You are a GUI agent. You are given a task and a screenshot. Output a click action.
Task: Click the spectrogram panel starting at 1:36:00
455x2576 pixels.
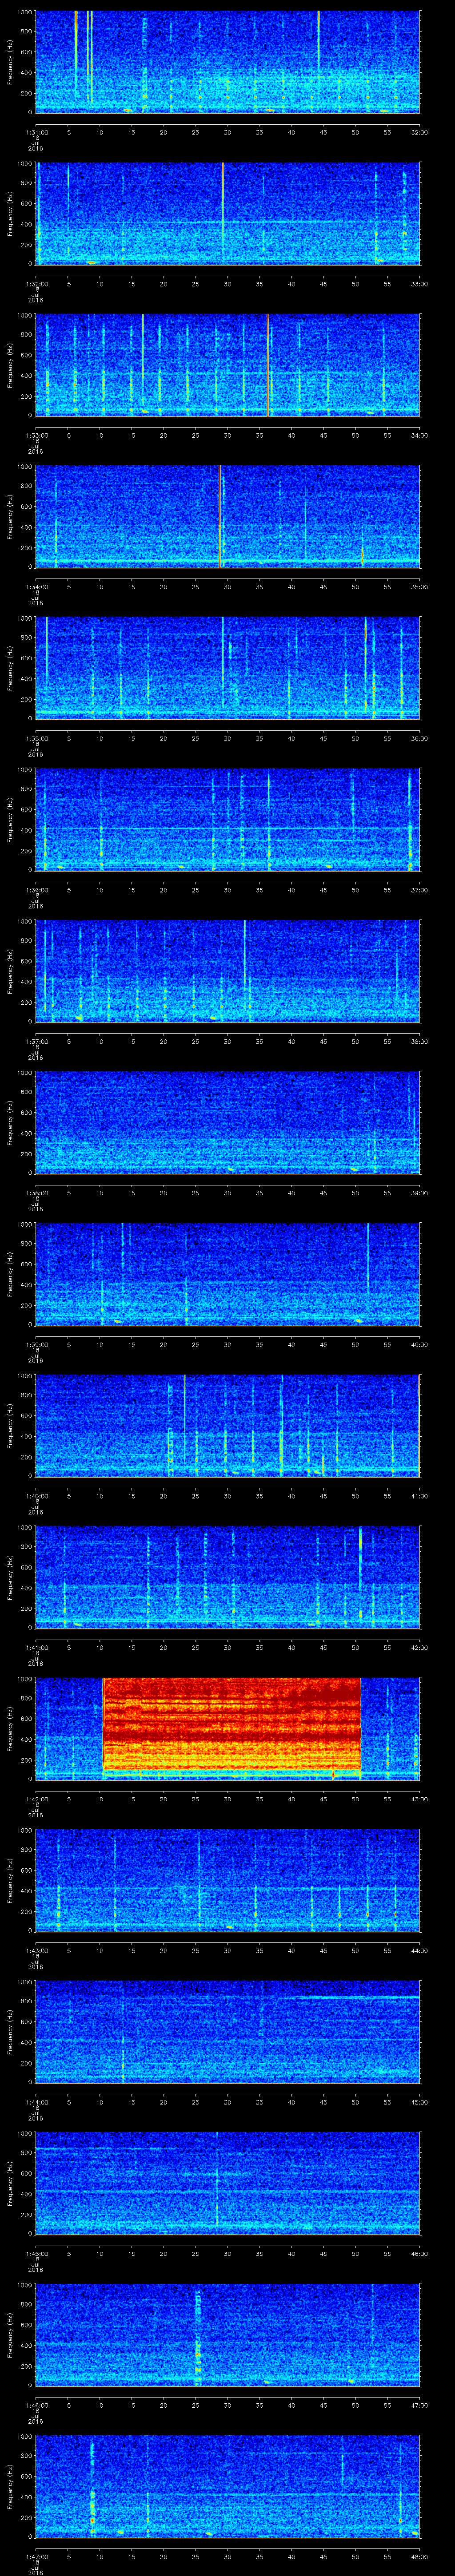click(x=228, y=819)
